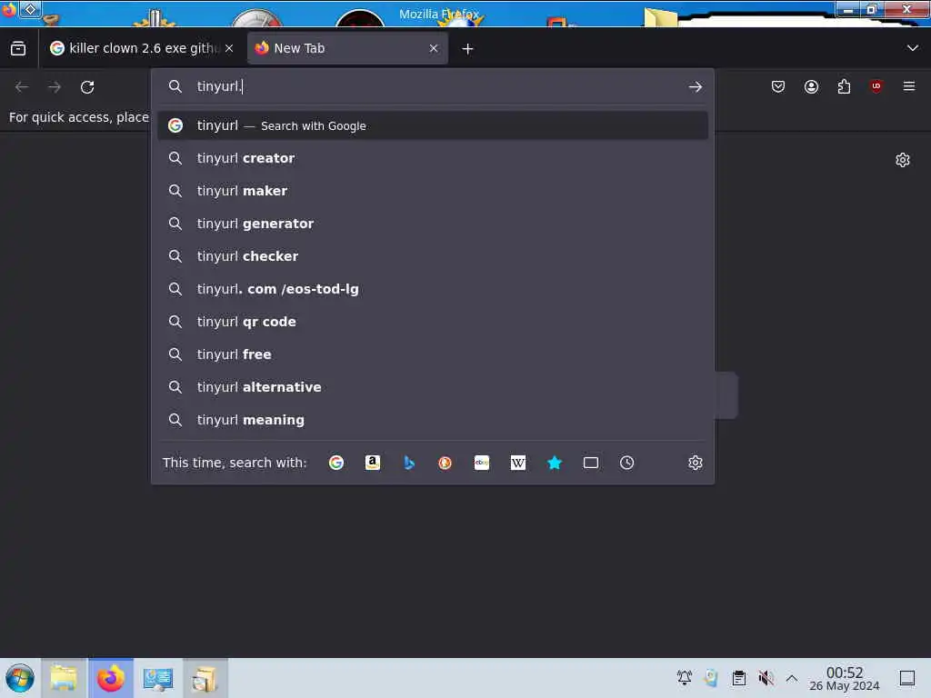Select the tinyurl alternative suggestion
This screenshot has height=698, width=931.
click(433, 387)
